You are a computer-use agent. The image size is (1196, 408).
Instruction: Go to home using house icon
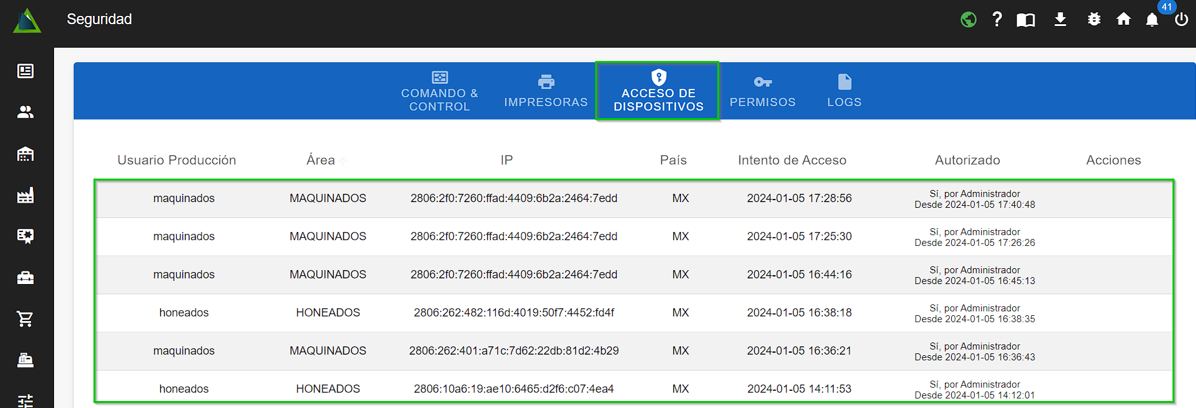1124,20
